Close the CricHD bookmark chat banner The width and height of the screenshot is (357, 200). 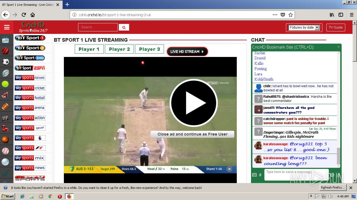coord(338,47)
